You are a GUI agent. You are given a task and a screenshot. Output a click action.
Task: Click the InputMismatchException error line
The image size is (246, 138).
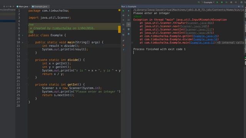coord(180,20)
